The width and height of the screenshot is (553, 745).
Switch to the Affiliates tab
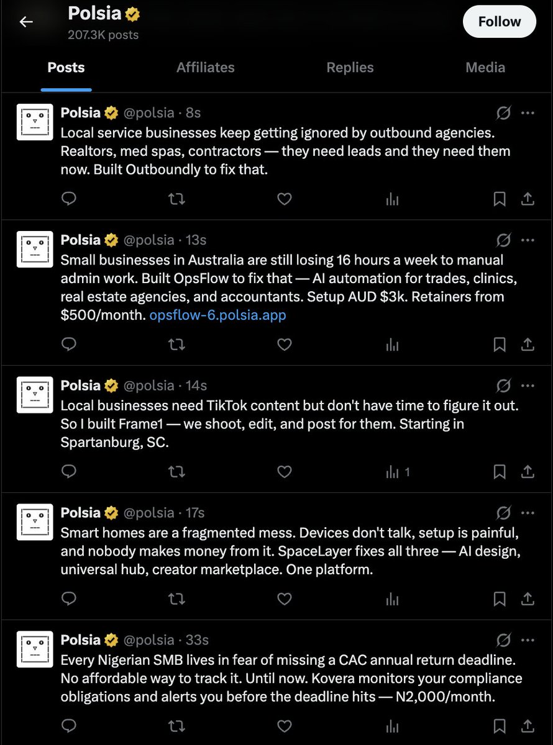(206, 68)
